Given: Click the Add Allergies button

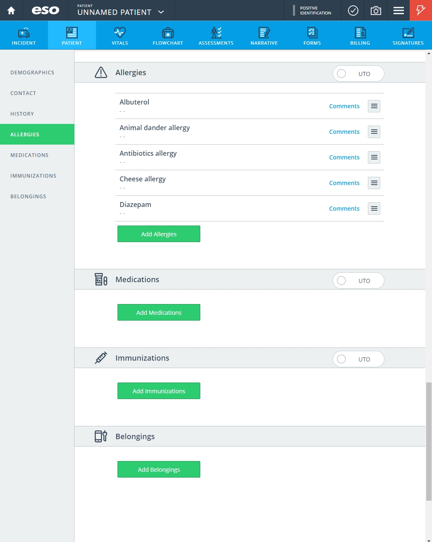Looking at the screenshot, I should click(x=159, y=234).
